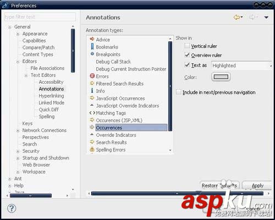Select Debug Current Instruction Pointer annotation
Viewport: 275px width, 220px height.
coord(131,69)
